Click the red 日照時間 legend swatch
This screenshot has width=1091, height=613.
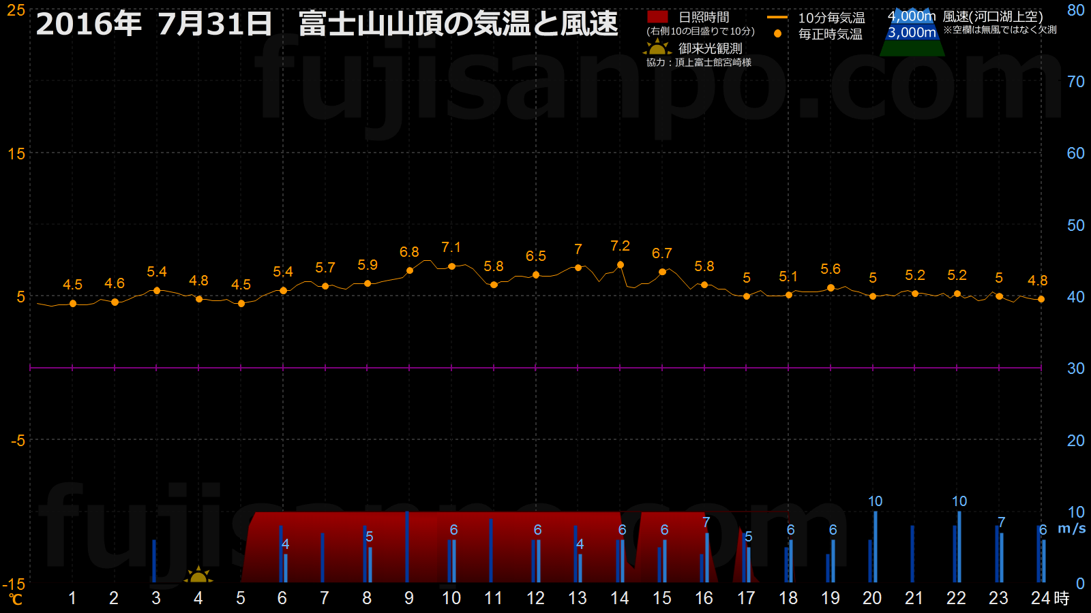point(657,17)
